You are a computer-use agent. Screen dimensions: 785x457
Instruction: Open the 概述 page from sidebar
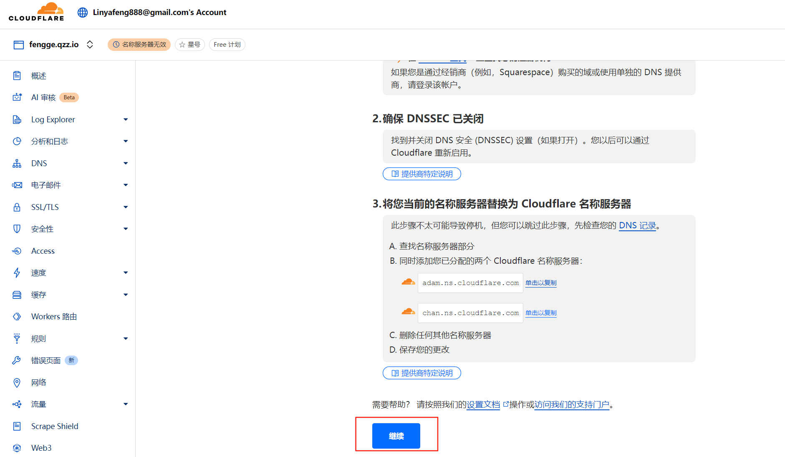[x=38, y=76]
